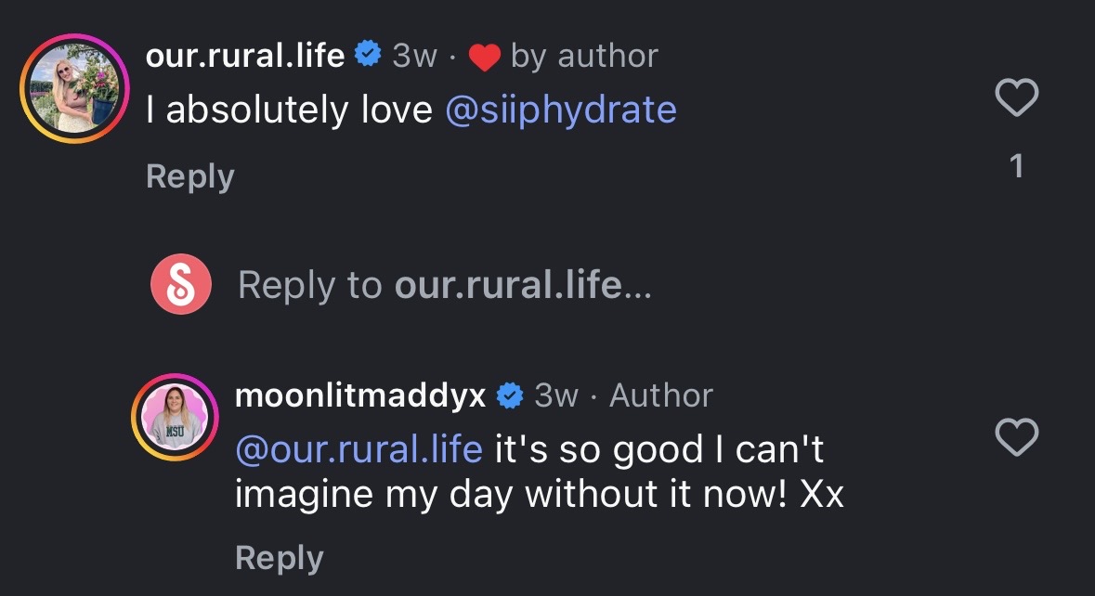Tap the pink S avatar icon
Screen dimensions: 1095x596
point(181,284)
